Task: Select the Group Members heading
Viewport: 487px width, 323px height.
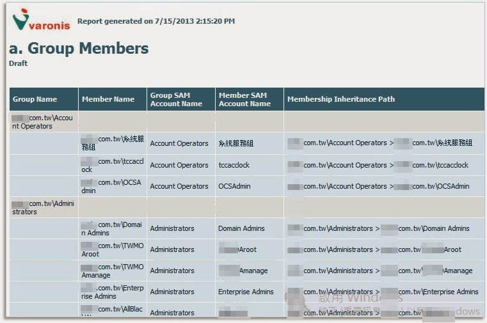Action: (x=79, y=49)
